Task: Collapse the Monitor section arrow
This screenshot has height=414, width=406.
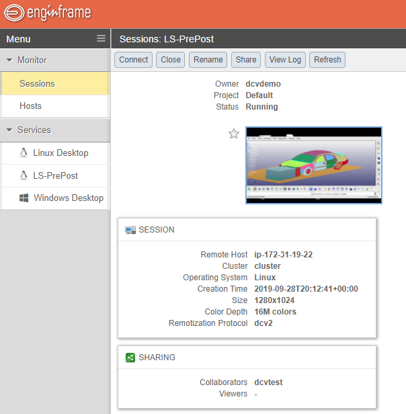Action: (x=9, y=60)
